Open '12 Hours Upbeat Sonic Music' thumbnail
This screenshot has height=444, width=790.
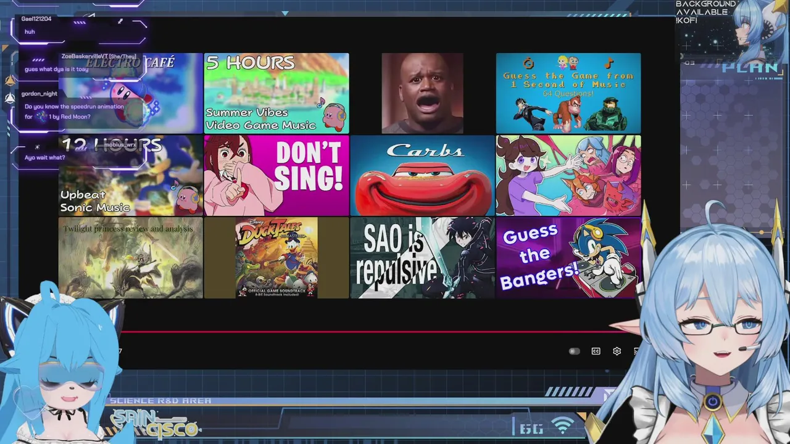point(131,175)
